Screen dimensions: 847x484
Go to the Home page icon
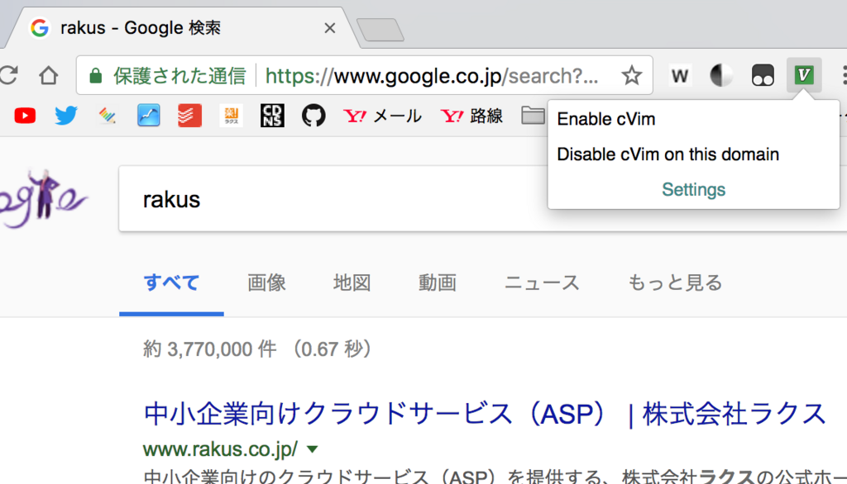49,75
